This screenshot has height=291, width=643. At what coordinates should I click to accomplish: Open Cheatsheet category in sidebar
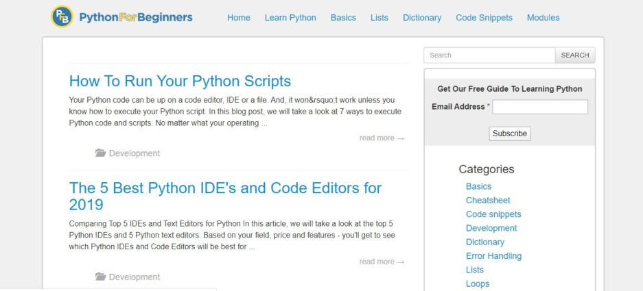[x=488, y=200]
